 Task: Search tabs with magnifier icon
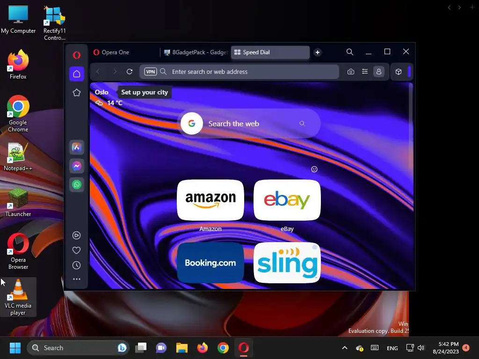[350, 52]
